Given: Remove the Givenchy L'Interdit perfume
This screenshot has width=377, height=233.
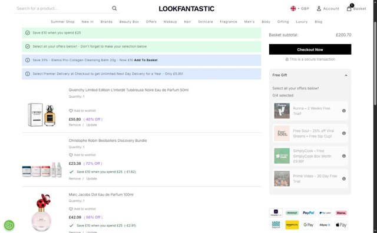Looking at the screenshot, I should tap(75, 125).
